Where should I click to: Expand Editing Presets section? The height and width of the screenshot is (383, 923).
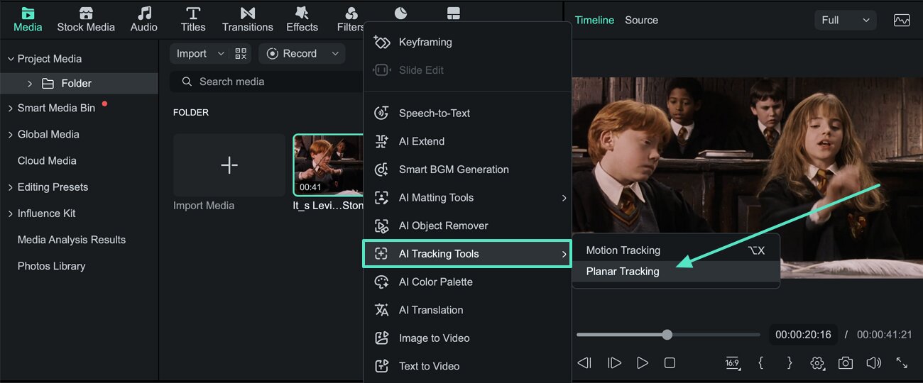tap(11, 187)
